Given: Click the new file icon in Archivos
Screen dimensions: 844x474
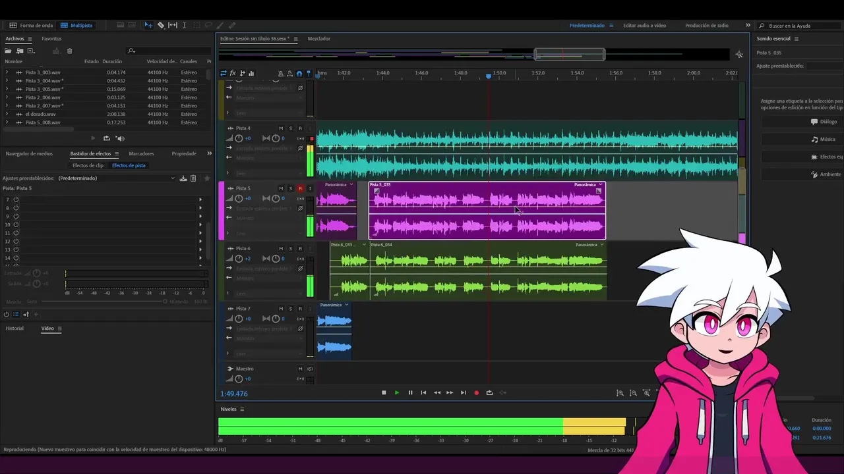Looking at the screenshot, I should (x=30, y=51).
